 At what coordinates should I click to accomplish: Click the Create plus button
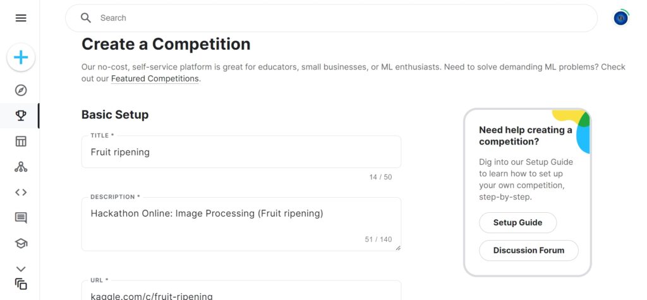point(21,58)
